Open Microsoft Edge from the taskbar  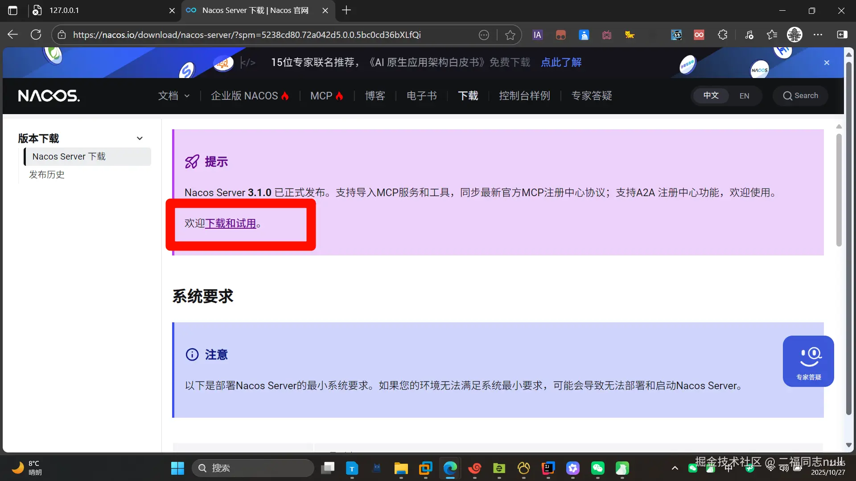click(x=450, y=468)
